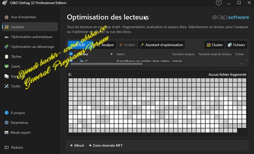The height and width of the screenshot is (154, 254).
Task: Click the Statut column header
Action: [x=121, y=54]
